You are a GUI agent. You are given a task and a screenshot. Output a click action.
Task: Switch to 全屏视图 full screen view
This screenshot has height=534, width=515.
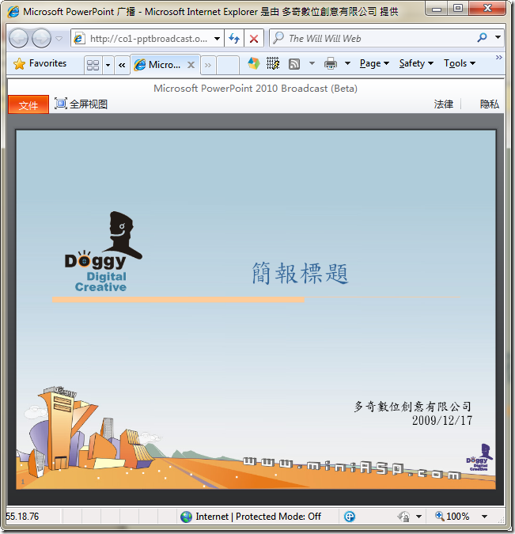coord(81,104)
